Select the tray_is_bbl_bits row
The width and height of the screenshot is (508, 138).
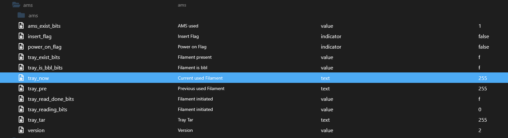(45, 68)
